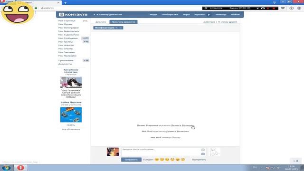Screen dimensions: 304x171
Task: Open a new browser tab with plus button
Action: (66, 3)
